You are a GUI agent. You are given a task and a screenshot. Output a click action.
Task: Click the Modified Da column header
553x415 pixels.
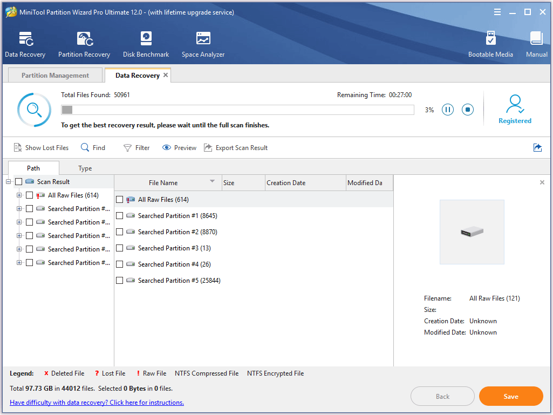click(369, 183)
